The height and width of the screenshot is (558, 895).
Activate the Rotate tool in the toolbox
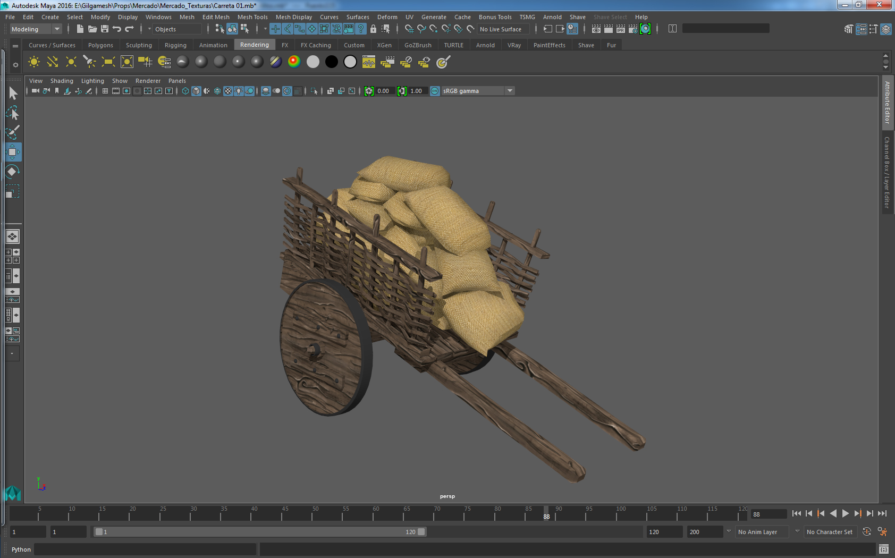click(13, 171)
